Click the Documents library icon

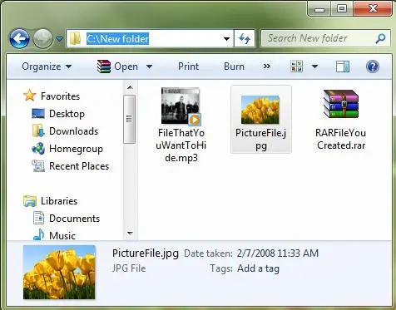[38, 218]
